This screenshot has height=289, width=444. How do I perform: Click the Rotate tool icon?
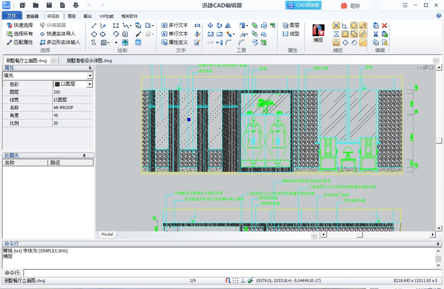point(219,25)
